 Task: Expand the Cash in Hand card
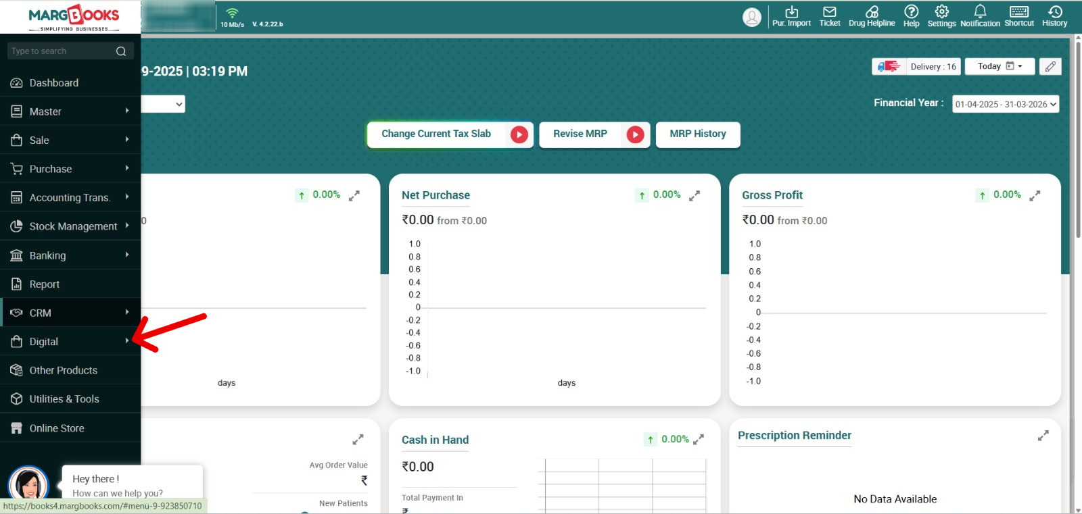pyautogui.click(x=699, y=440)
